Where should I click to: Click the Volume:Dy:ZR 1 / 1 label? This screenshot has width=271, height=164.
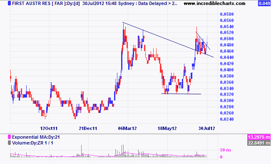pyautogui.click(x=32, y=143)
